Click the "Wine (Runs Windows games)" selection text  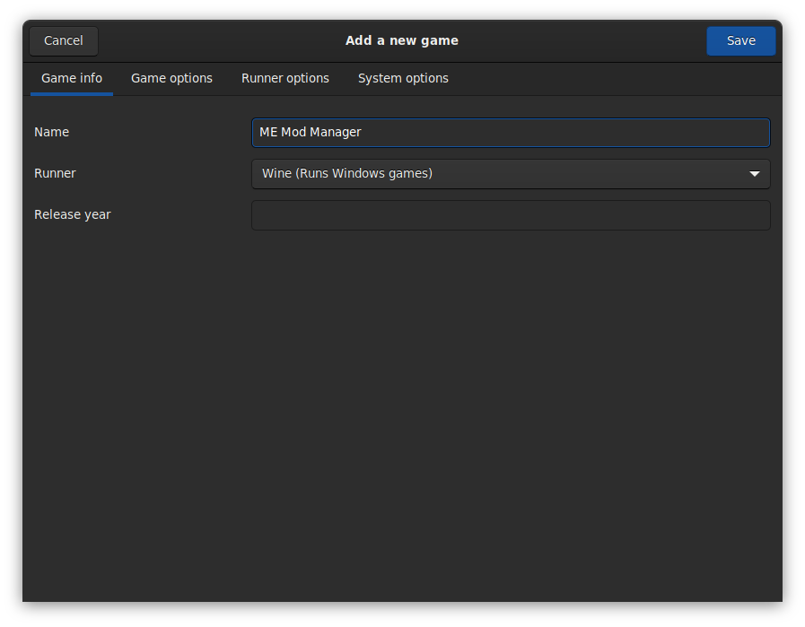click(347, 174)
